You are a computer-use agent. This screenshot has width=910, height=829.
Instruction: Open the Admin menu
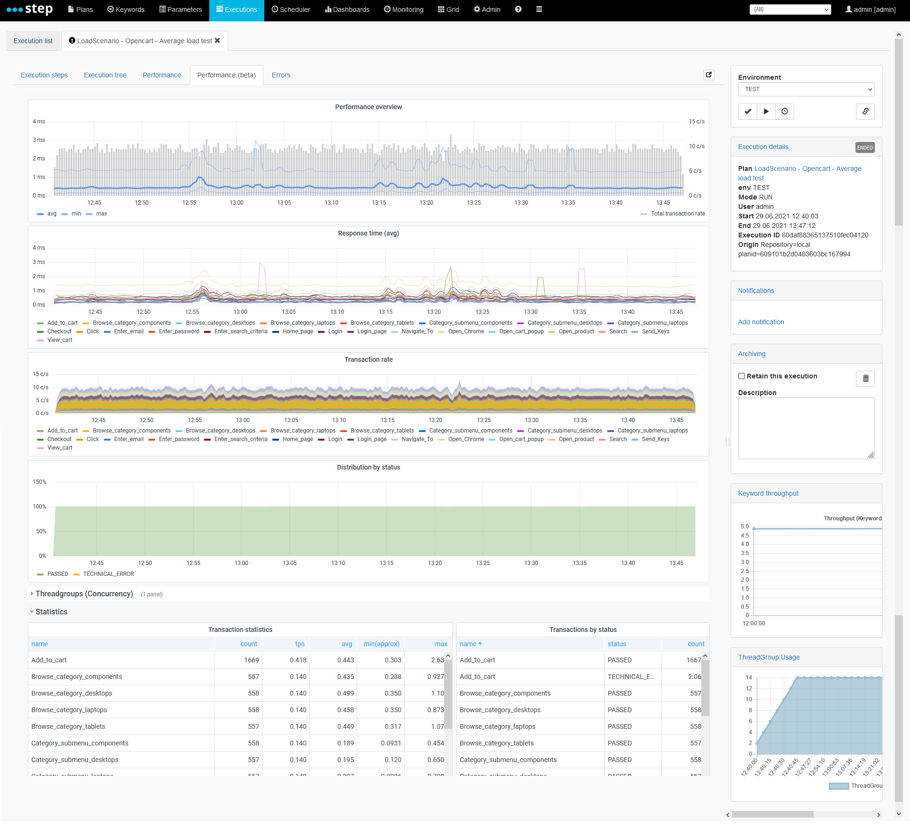[x=487, y=9]
